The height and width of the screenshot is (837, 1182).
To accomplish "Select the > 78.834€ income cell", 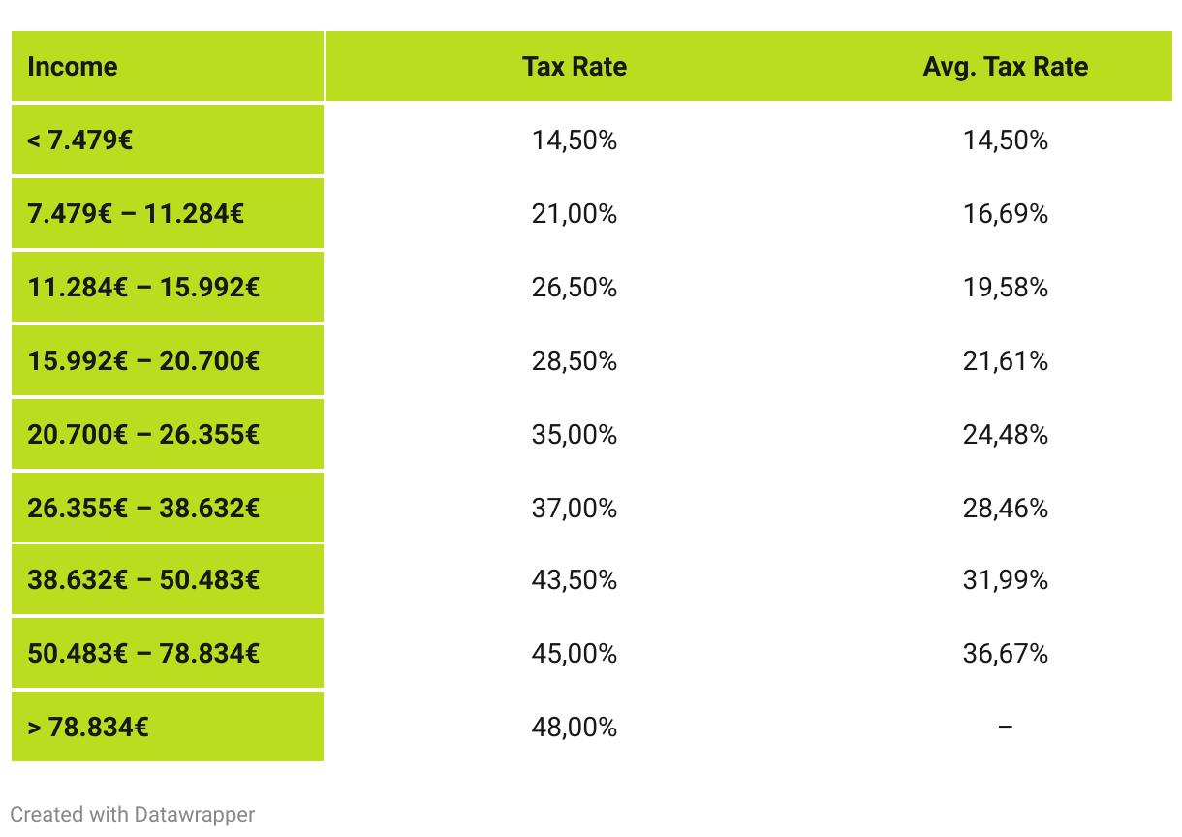I will pos(168,727).
